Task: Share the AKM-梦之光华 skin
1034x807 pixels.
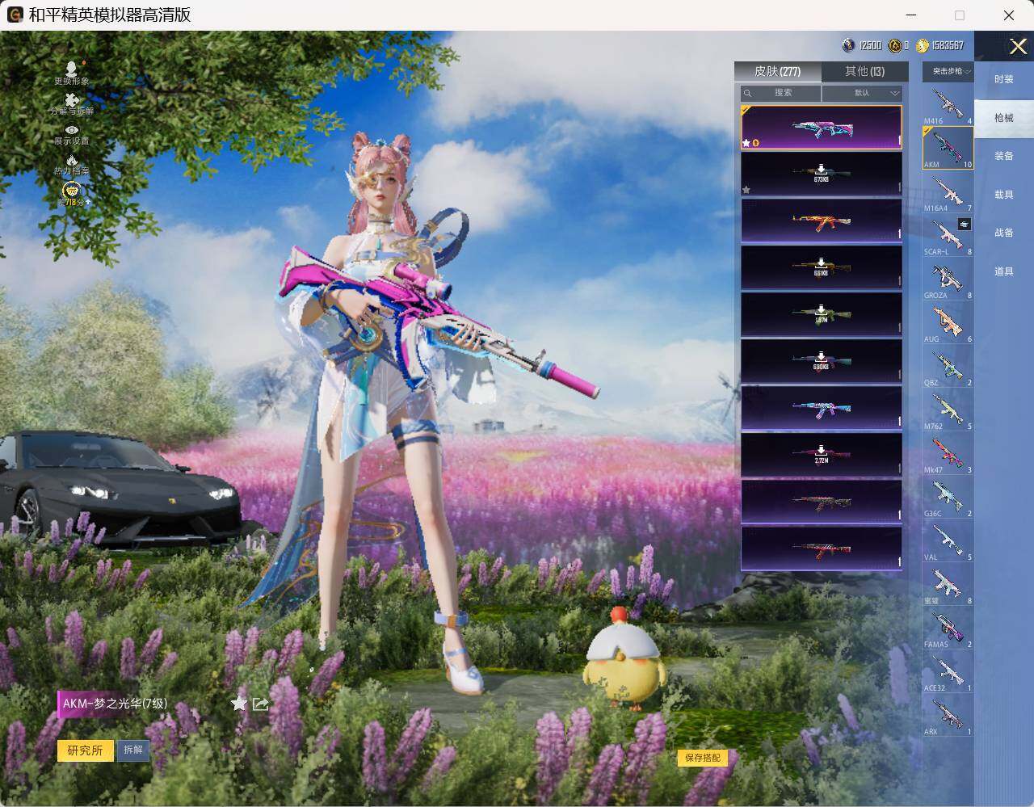Action: [260, 704]
